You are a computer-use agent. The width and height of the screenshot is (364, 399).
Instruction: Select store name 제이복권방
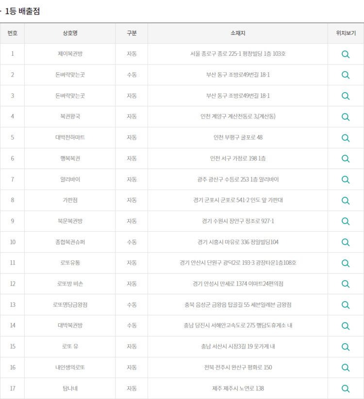point(70,54)
